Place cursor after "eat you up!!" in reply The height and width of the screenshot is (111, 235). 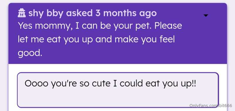[x=197, y=84]
